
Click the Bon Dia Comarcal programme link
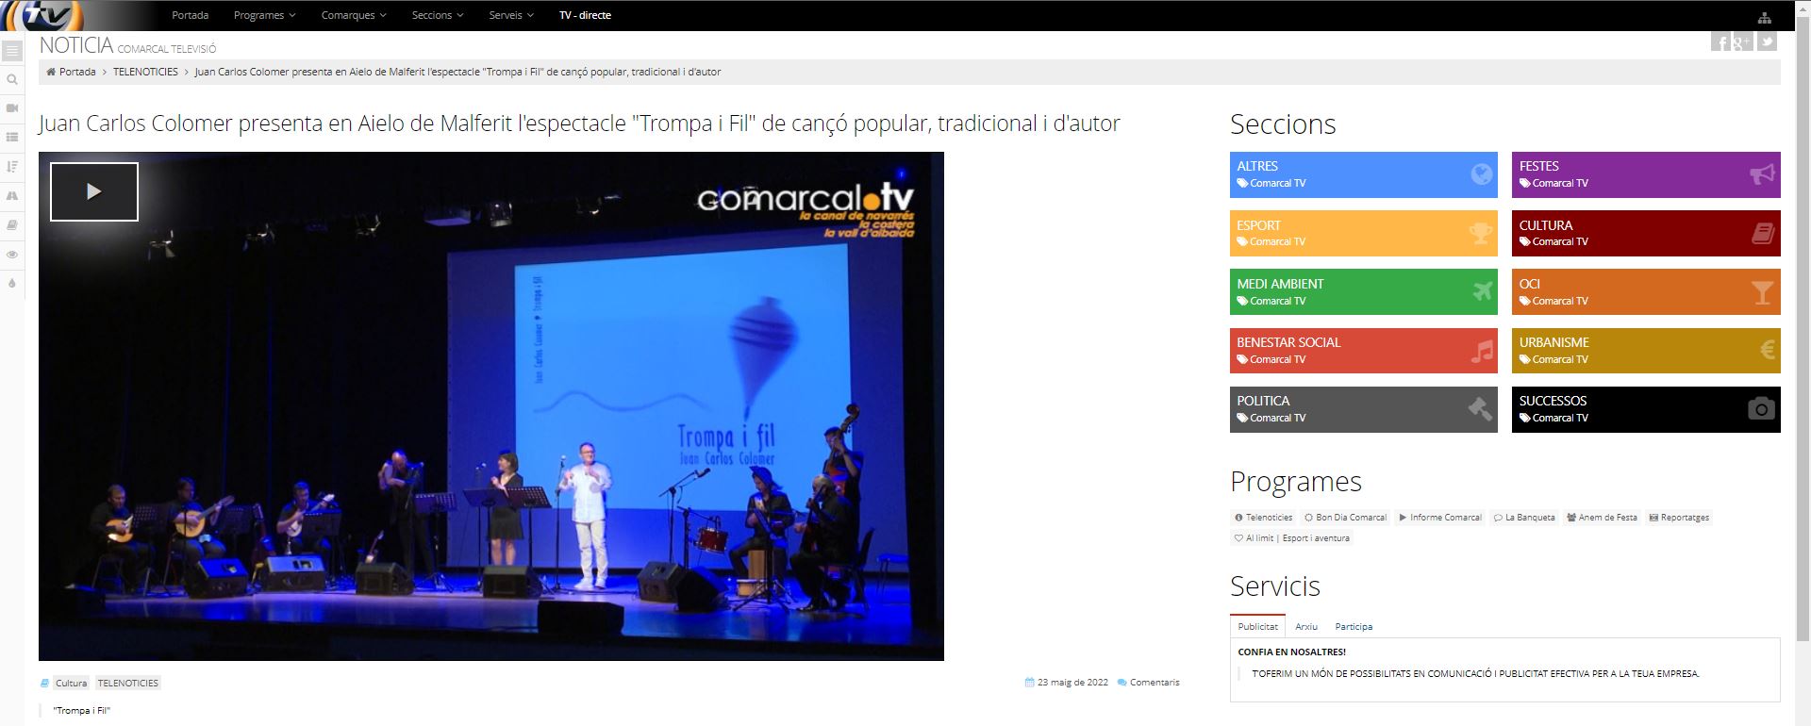pos(1346,518)
